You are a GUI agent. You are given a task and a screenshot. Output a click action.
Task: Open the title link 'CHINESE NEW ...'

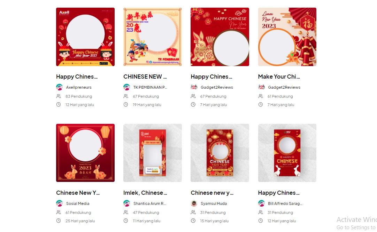click(145, 77)
